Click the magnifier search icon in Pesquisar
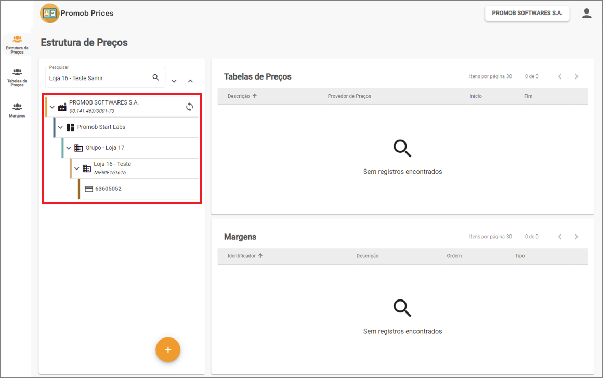The height and width of the screenshot is (378, 603). 156,77
